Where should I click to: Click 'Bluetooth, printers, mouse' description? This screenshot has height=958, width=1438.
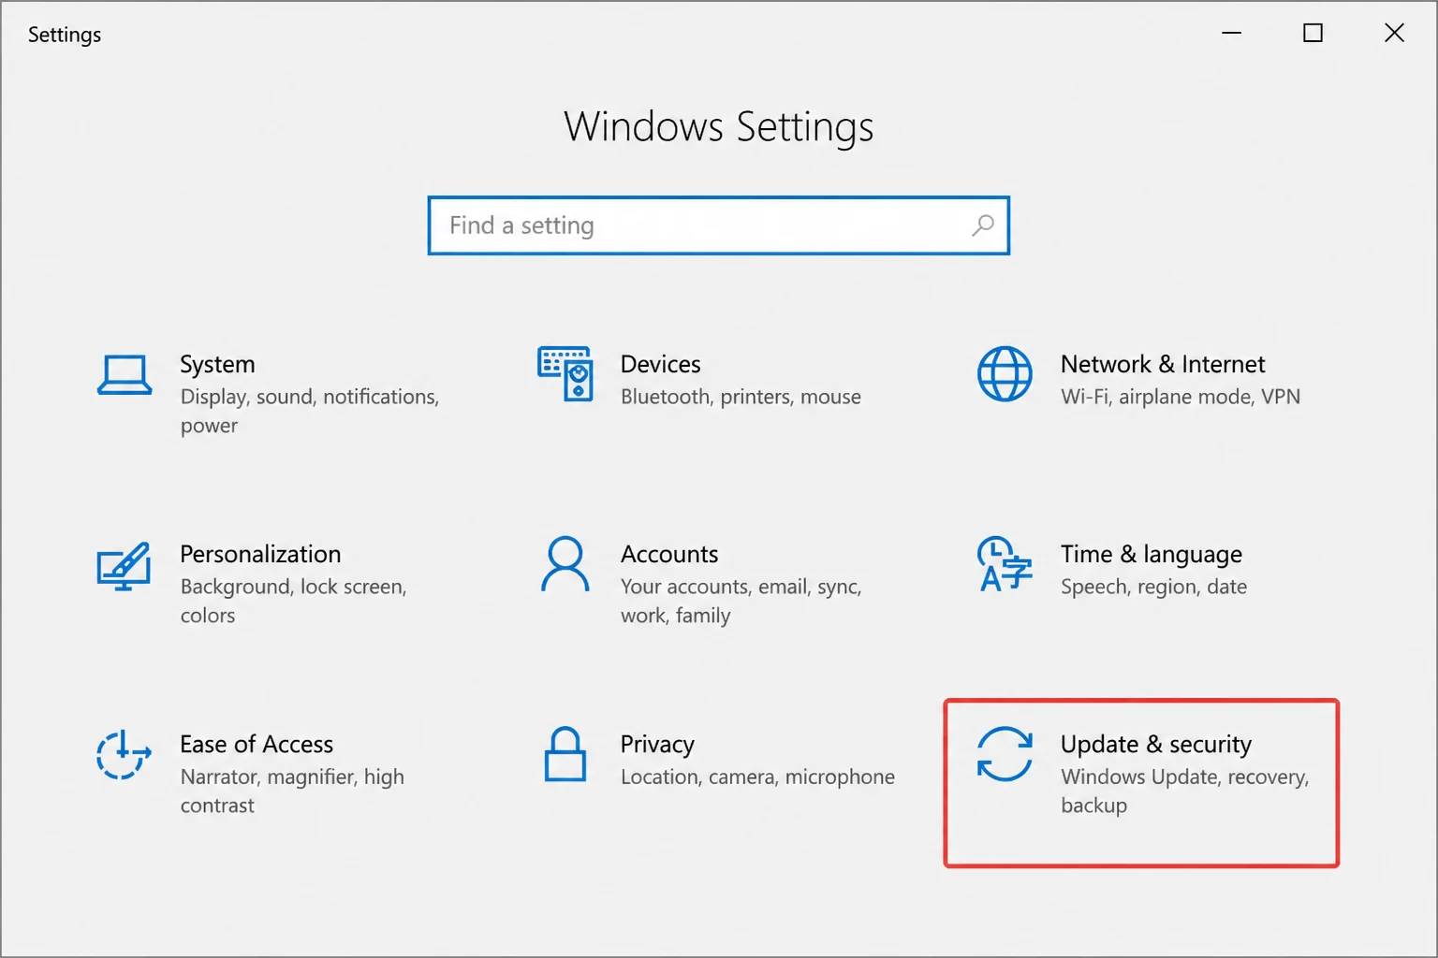pyautogui.click(x=741, y=397)
